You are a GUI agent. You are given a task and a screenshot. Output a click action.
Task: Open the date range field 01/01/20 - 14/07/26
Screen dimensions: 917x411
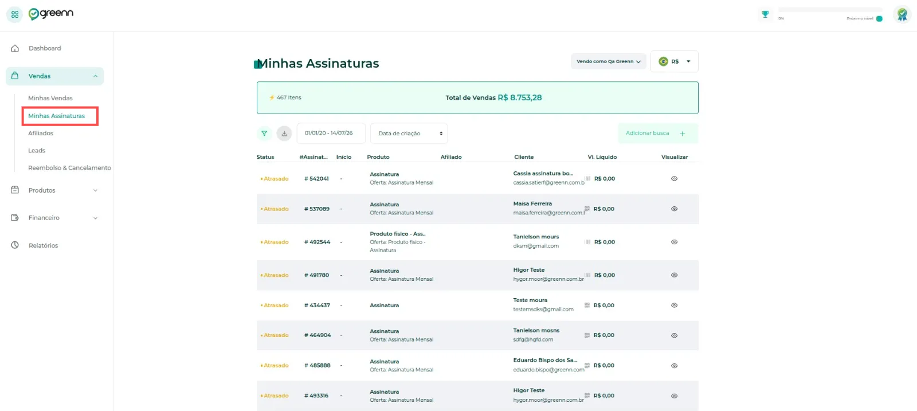(331, 133)
